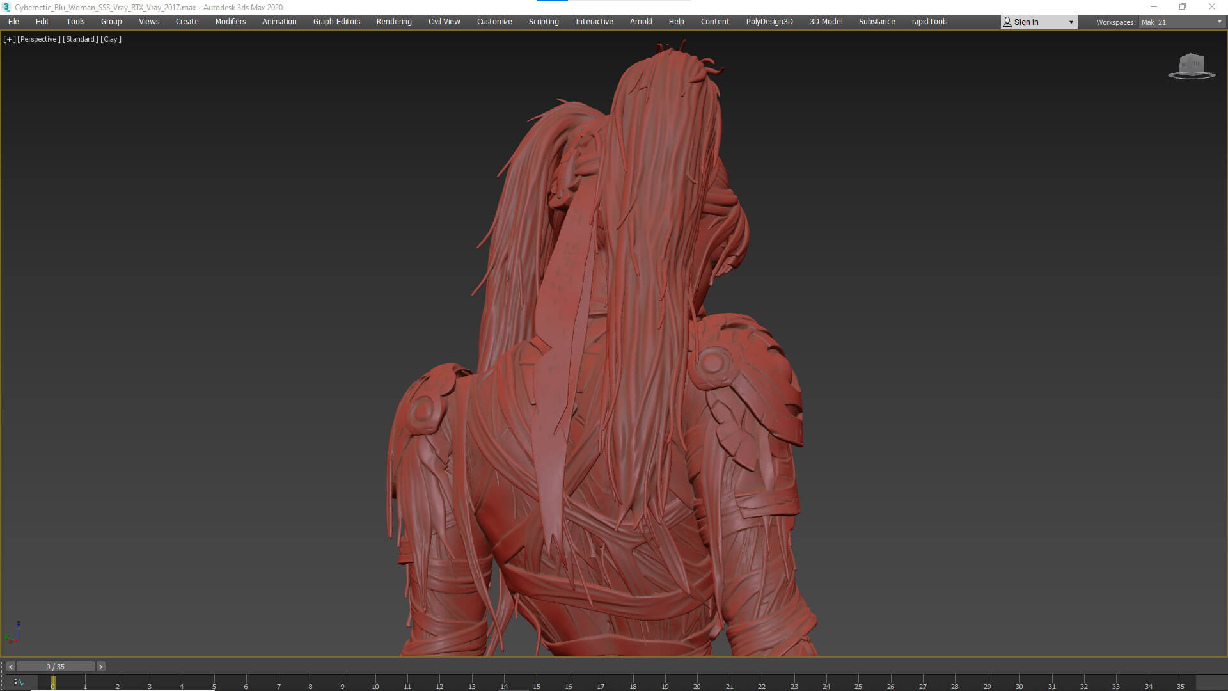This screenshot has height=691, width=1228.
Task: Step to next frame with right arrow
Action: click(x=100, y=667)
